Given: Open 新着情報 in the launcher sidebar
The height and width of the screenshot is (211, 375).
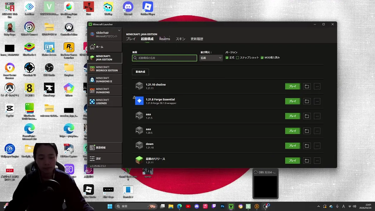Looking at the screenshot, I should coord(105,148).
